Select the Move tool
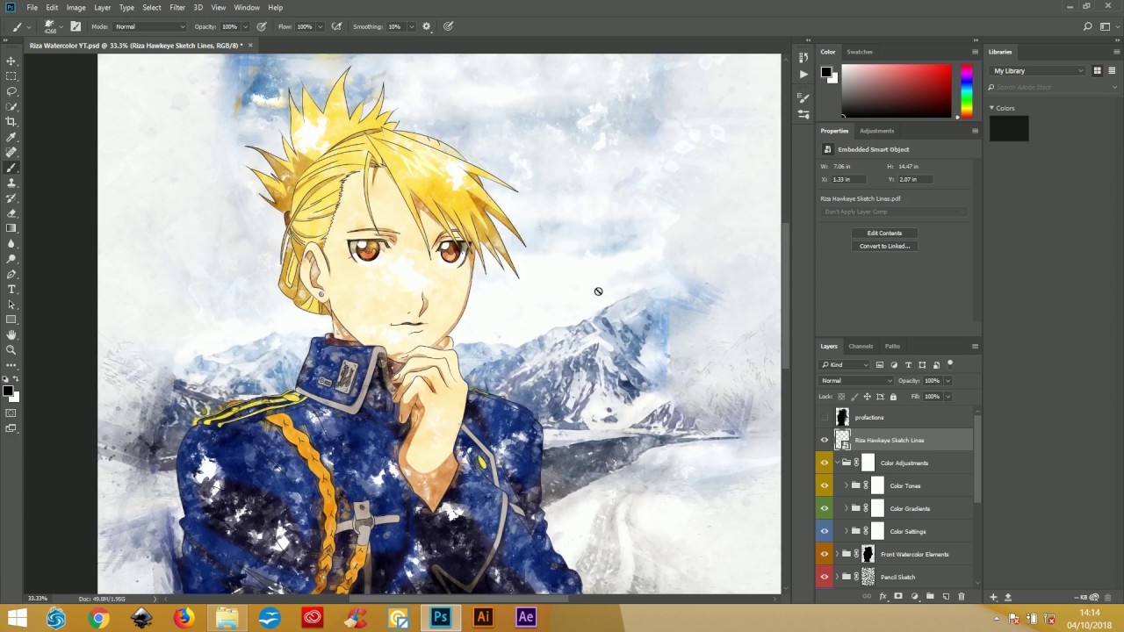 pos(11,61)
